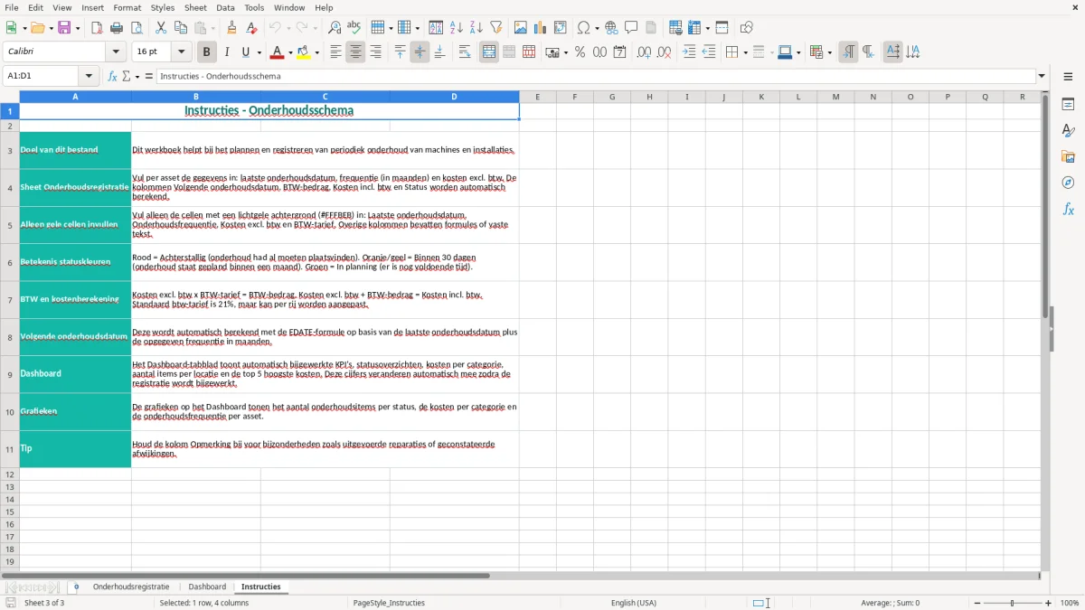1085x610 pixels.
Task: Switch to the Onderhoudsregistratie sheet tab
Action: click(131, 587)
